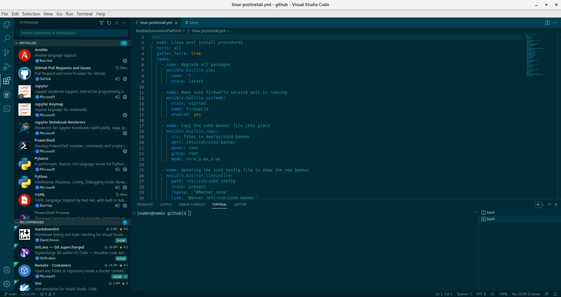Toggle remote indicator for Python extension

click(117, 187)
